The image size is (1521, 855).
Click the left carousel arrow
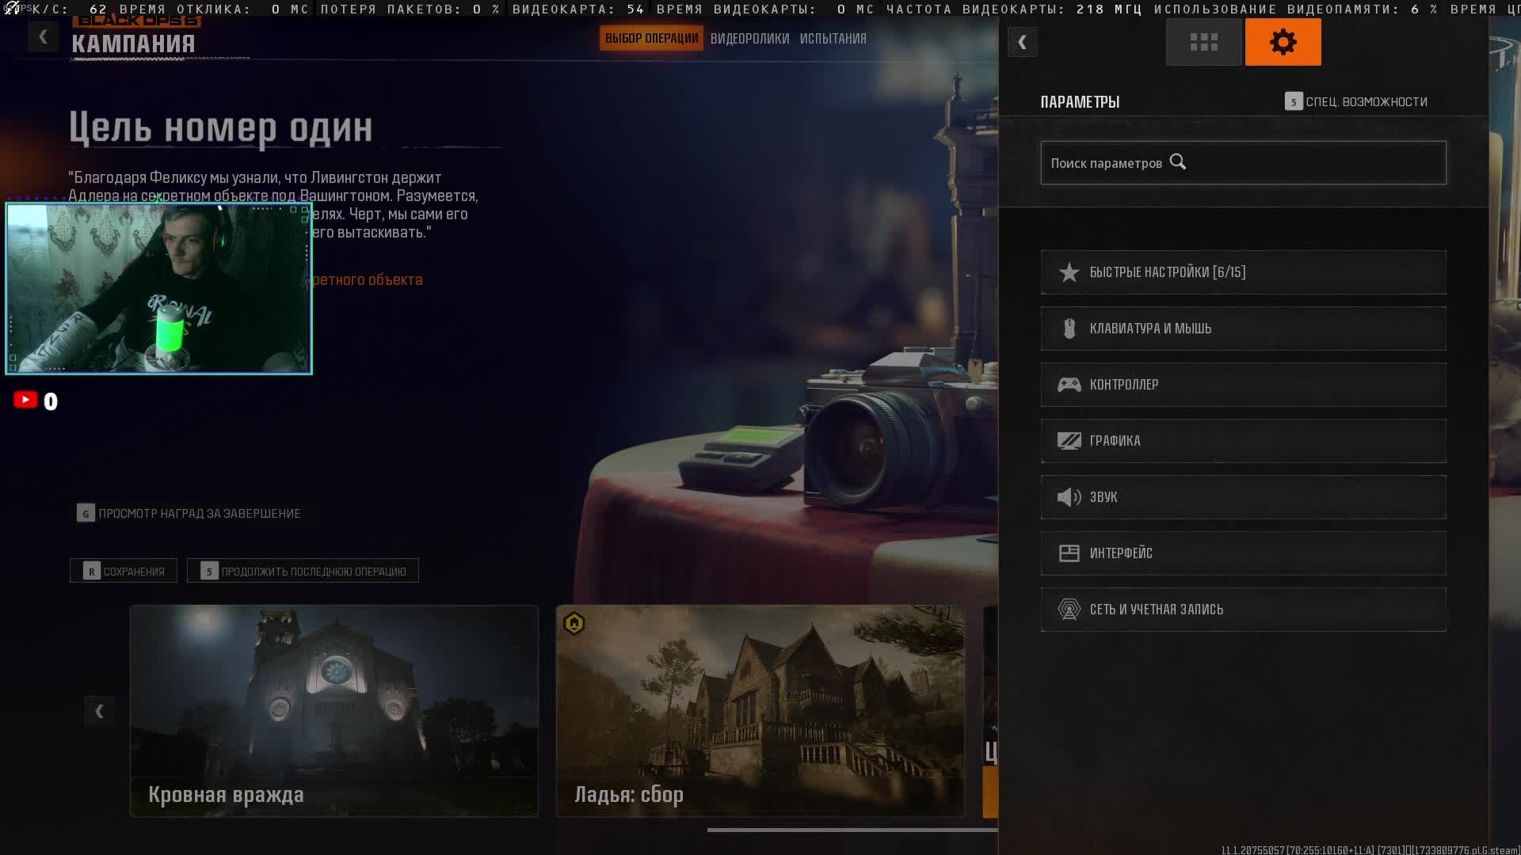[100, 710]
